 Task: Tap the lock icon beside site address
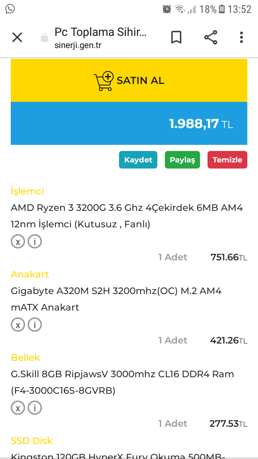click(x=44, y=38)
